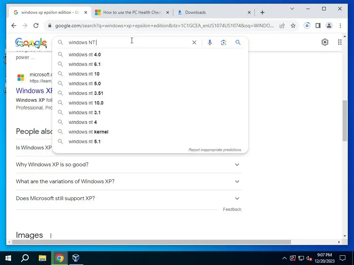This screenshot has height=265, width=354.
Task: Show hidden system tray icons
Action: click(285, 258)
